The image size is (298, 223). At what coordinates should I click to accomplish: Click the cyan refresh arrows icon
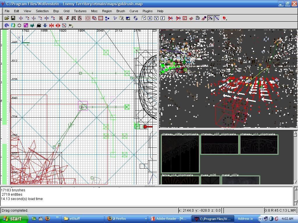[x=13, y=26]
